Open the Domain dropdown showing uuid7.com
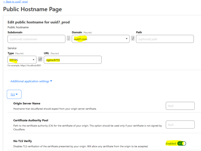201x151 pixels. point(100,39)
